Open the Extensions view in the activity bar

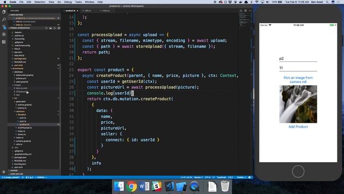pos(4,42)
